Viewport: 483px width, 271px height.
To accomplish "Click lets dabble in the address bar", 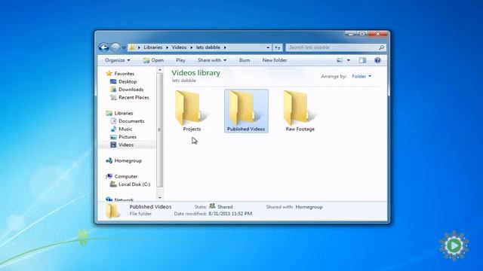I will pos(208,47).
